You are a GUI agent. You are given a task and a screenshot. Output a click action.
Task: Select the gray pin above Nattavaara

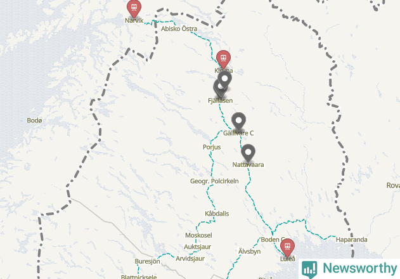tap(248, 153)
